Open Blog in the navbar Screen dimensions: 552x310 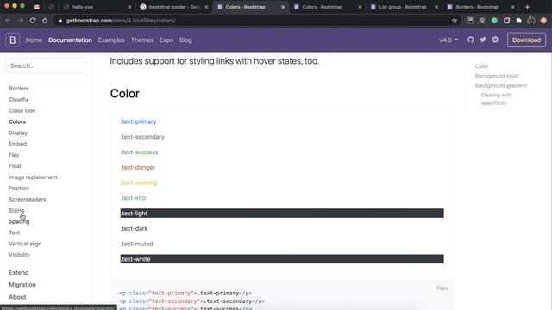click(185, 40)
